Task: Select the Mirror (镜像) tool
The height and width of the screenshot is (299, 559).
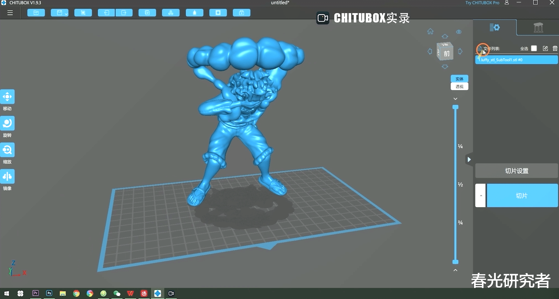Action: pyautogui.click(x=7, y=176)
